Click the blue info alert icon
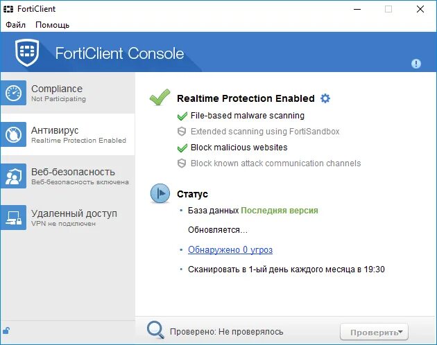This screenshot has width=437, height=345. click(x=416, y=64)
